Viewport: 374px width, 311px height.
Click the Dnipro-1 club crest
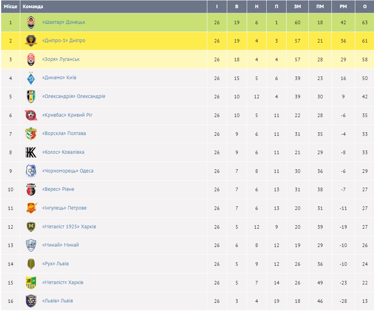pyautogui.click(x=31, y=41)
